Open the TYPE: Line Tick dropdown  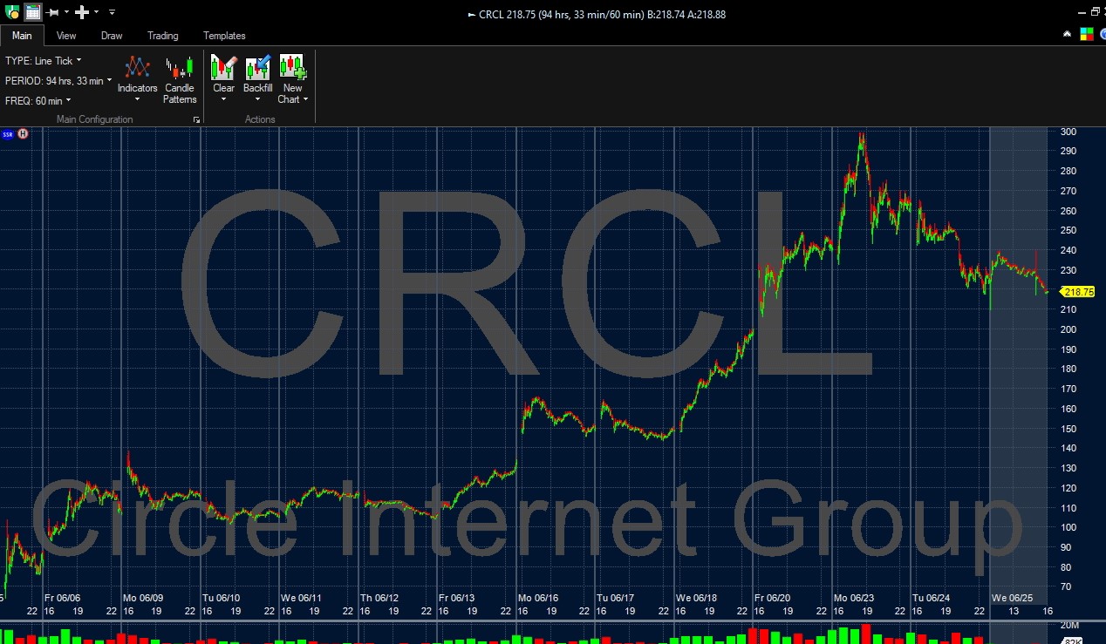click(x=44, y=61)
